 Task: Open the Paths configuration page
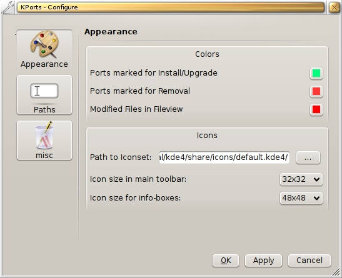44,95
